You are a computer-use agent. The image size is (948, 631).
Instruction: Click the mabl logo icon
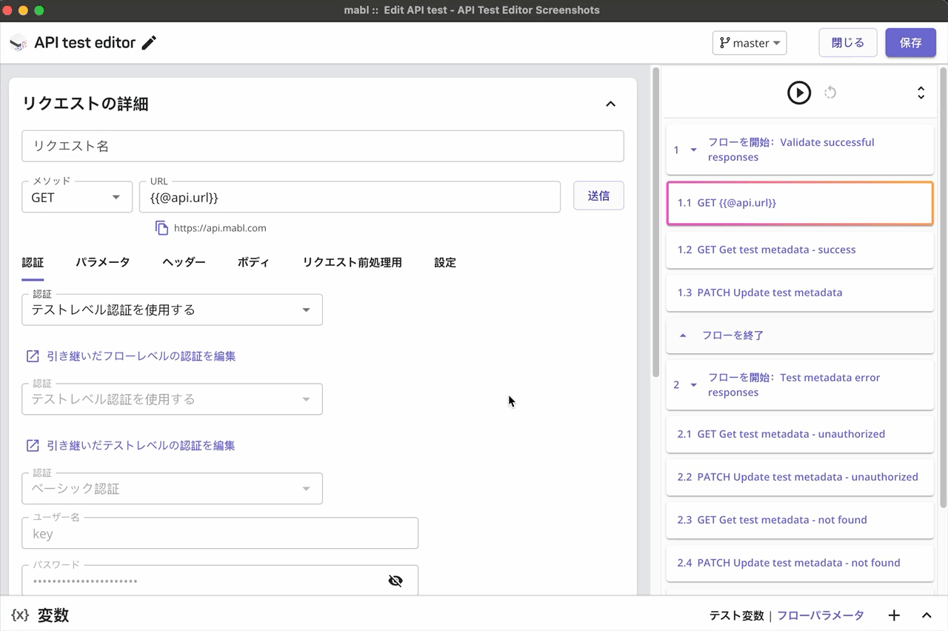pyautogui.click(x=19, y=43)
